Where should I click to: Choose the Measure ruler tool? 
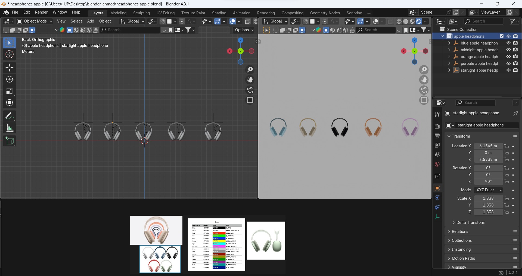[x=10, y=128]
